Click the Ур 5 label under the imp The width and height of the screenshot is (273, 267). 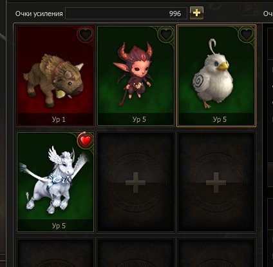point(139,119)
